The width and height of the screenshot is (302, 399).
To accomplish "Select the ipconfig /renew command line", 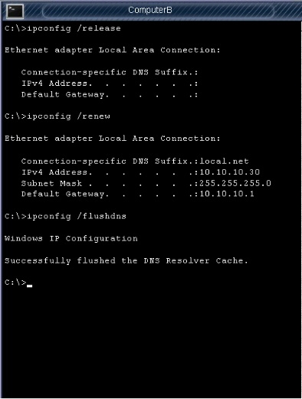I will [57, 116].
